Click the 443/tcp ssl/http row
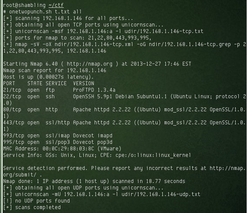The height and width of the screenshot is (213, 247). pyautogui.click(x=125, y=126)
